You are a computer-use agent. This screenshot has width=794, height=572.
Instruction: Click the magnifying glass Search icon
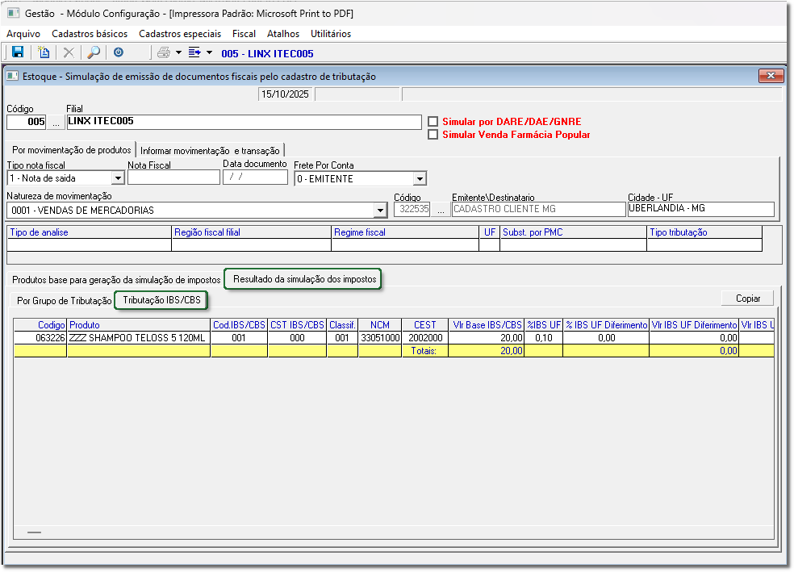point(94,52)
